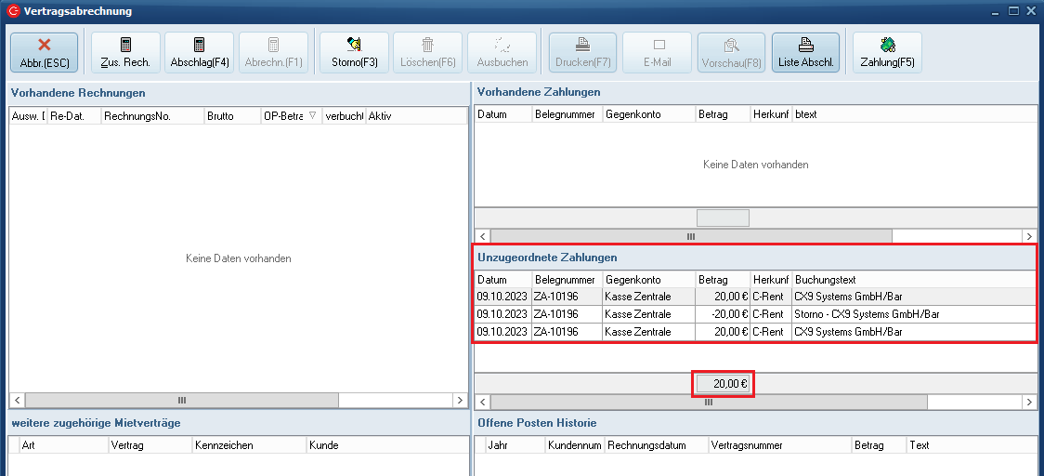
Task: Open Zus. Rech. calculator tool
Action: [125, 52]
